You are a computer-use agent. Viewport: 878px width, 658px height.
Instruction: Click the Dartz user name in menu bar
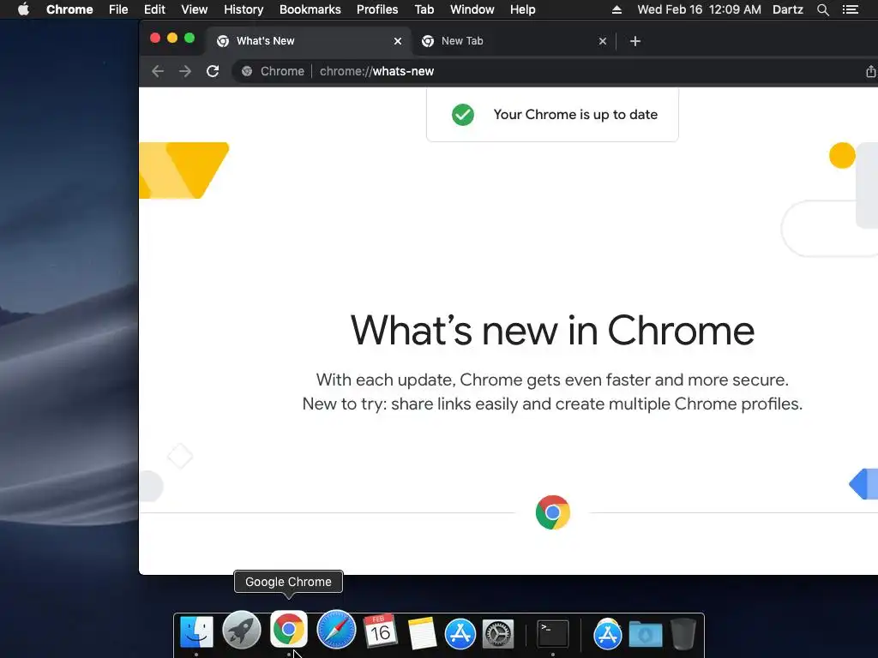[788, 9]
